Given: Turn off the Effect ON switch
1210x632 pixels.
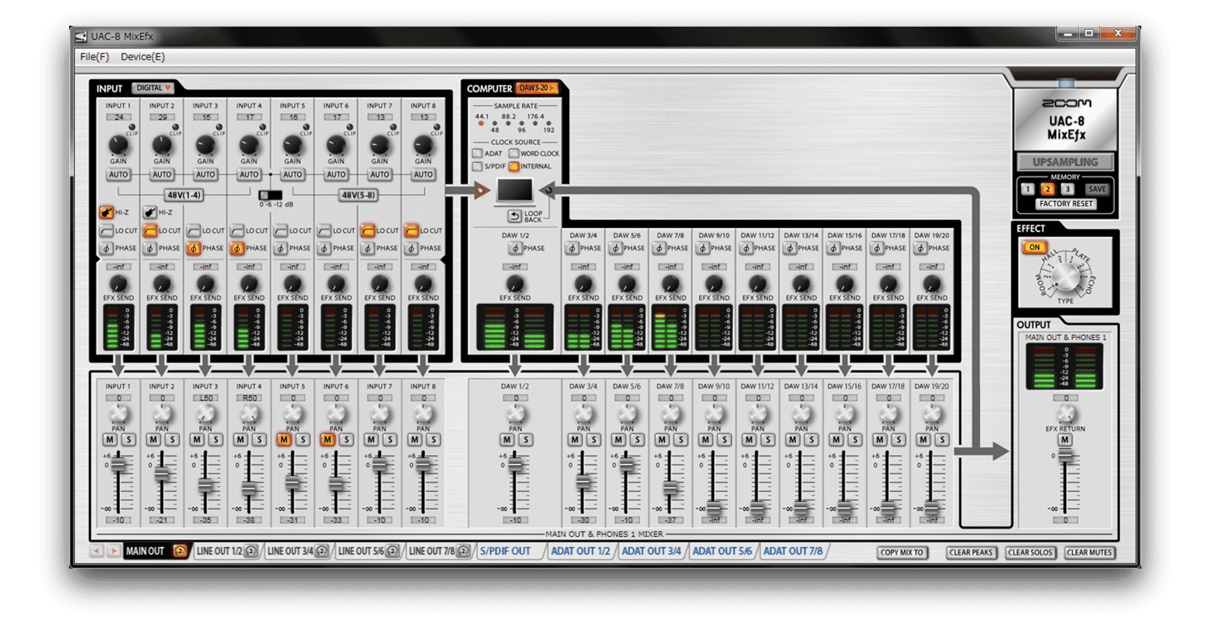Looking at the screenshot, I should point(1034,247).
